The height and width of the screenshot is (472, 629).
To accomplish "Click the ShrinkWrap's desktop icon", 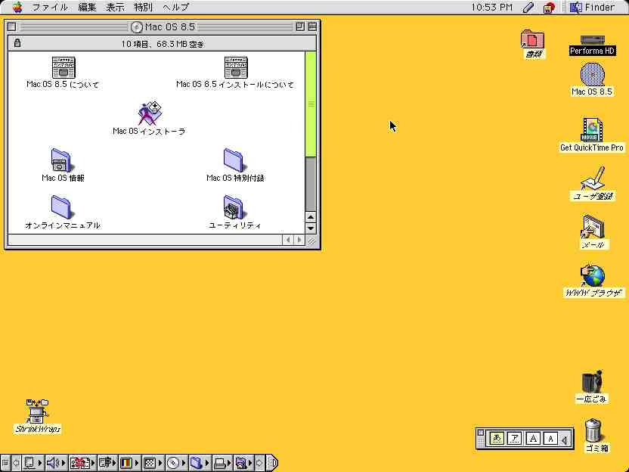I will [x=36, y=411].
